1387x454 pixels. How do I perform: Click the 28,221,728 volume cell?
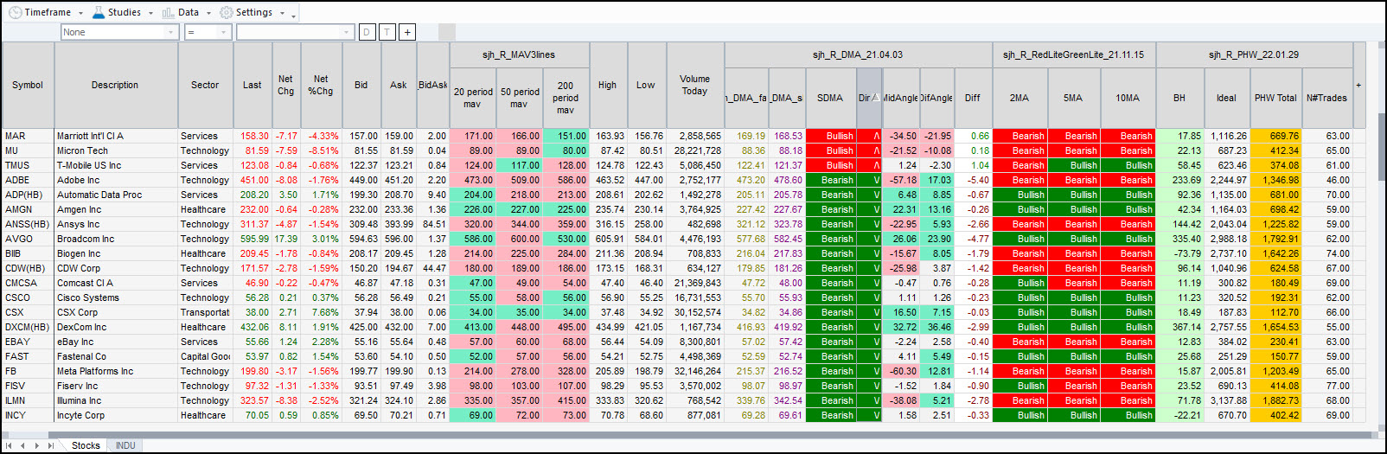[695, 150]
